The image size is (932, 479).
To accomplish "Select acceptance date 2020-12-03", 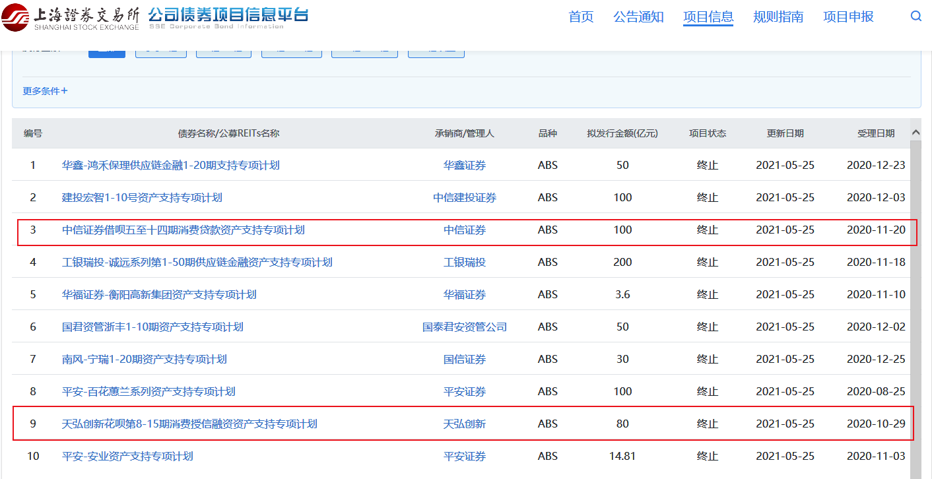I will [877, 197].
